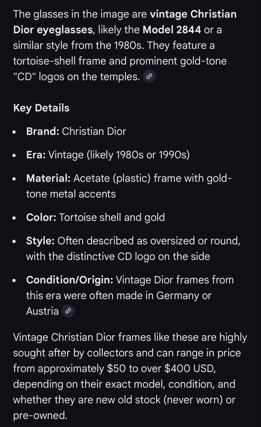Click the "Condition/Origin:" bullet label
The height and width of the screenshot is (427, 261).
pyautogui.click(x=69, y=280)
